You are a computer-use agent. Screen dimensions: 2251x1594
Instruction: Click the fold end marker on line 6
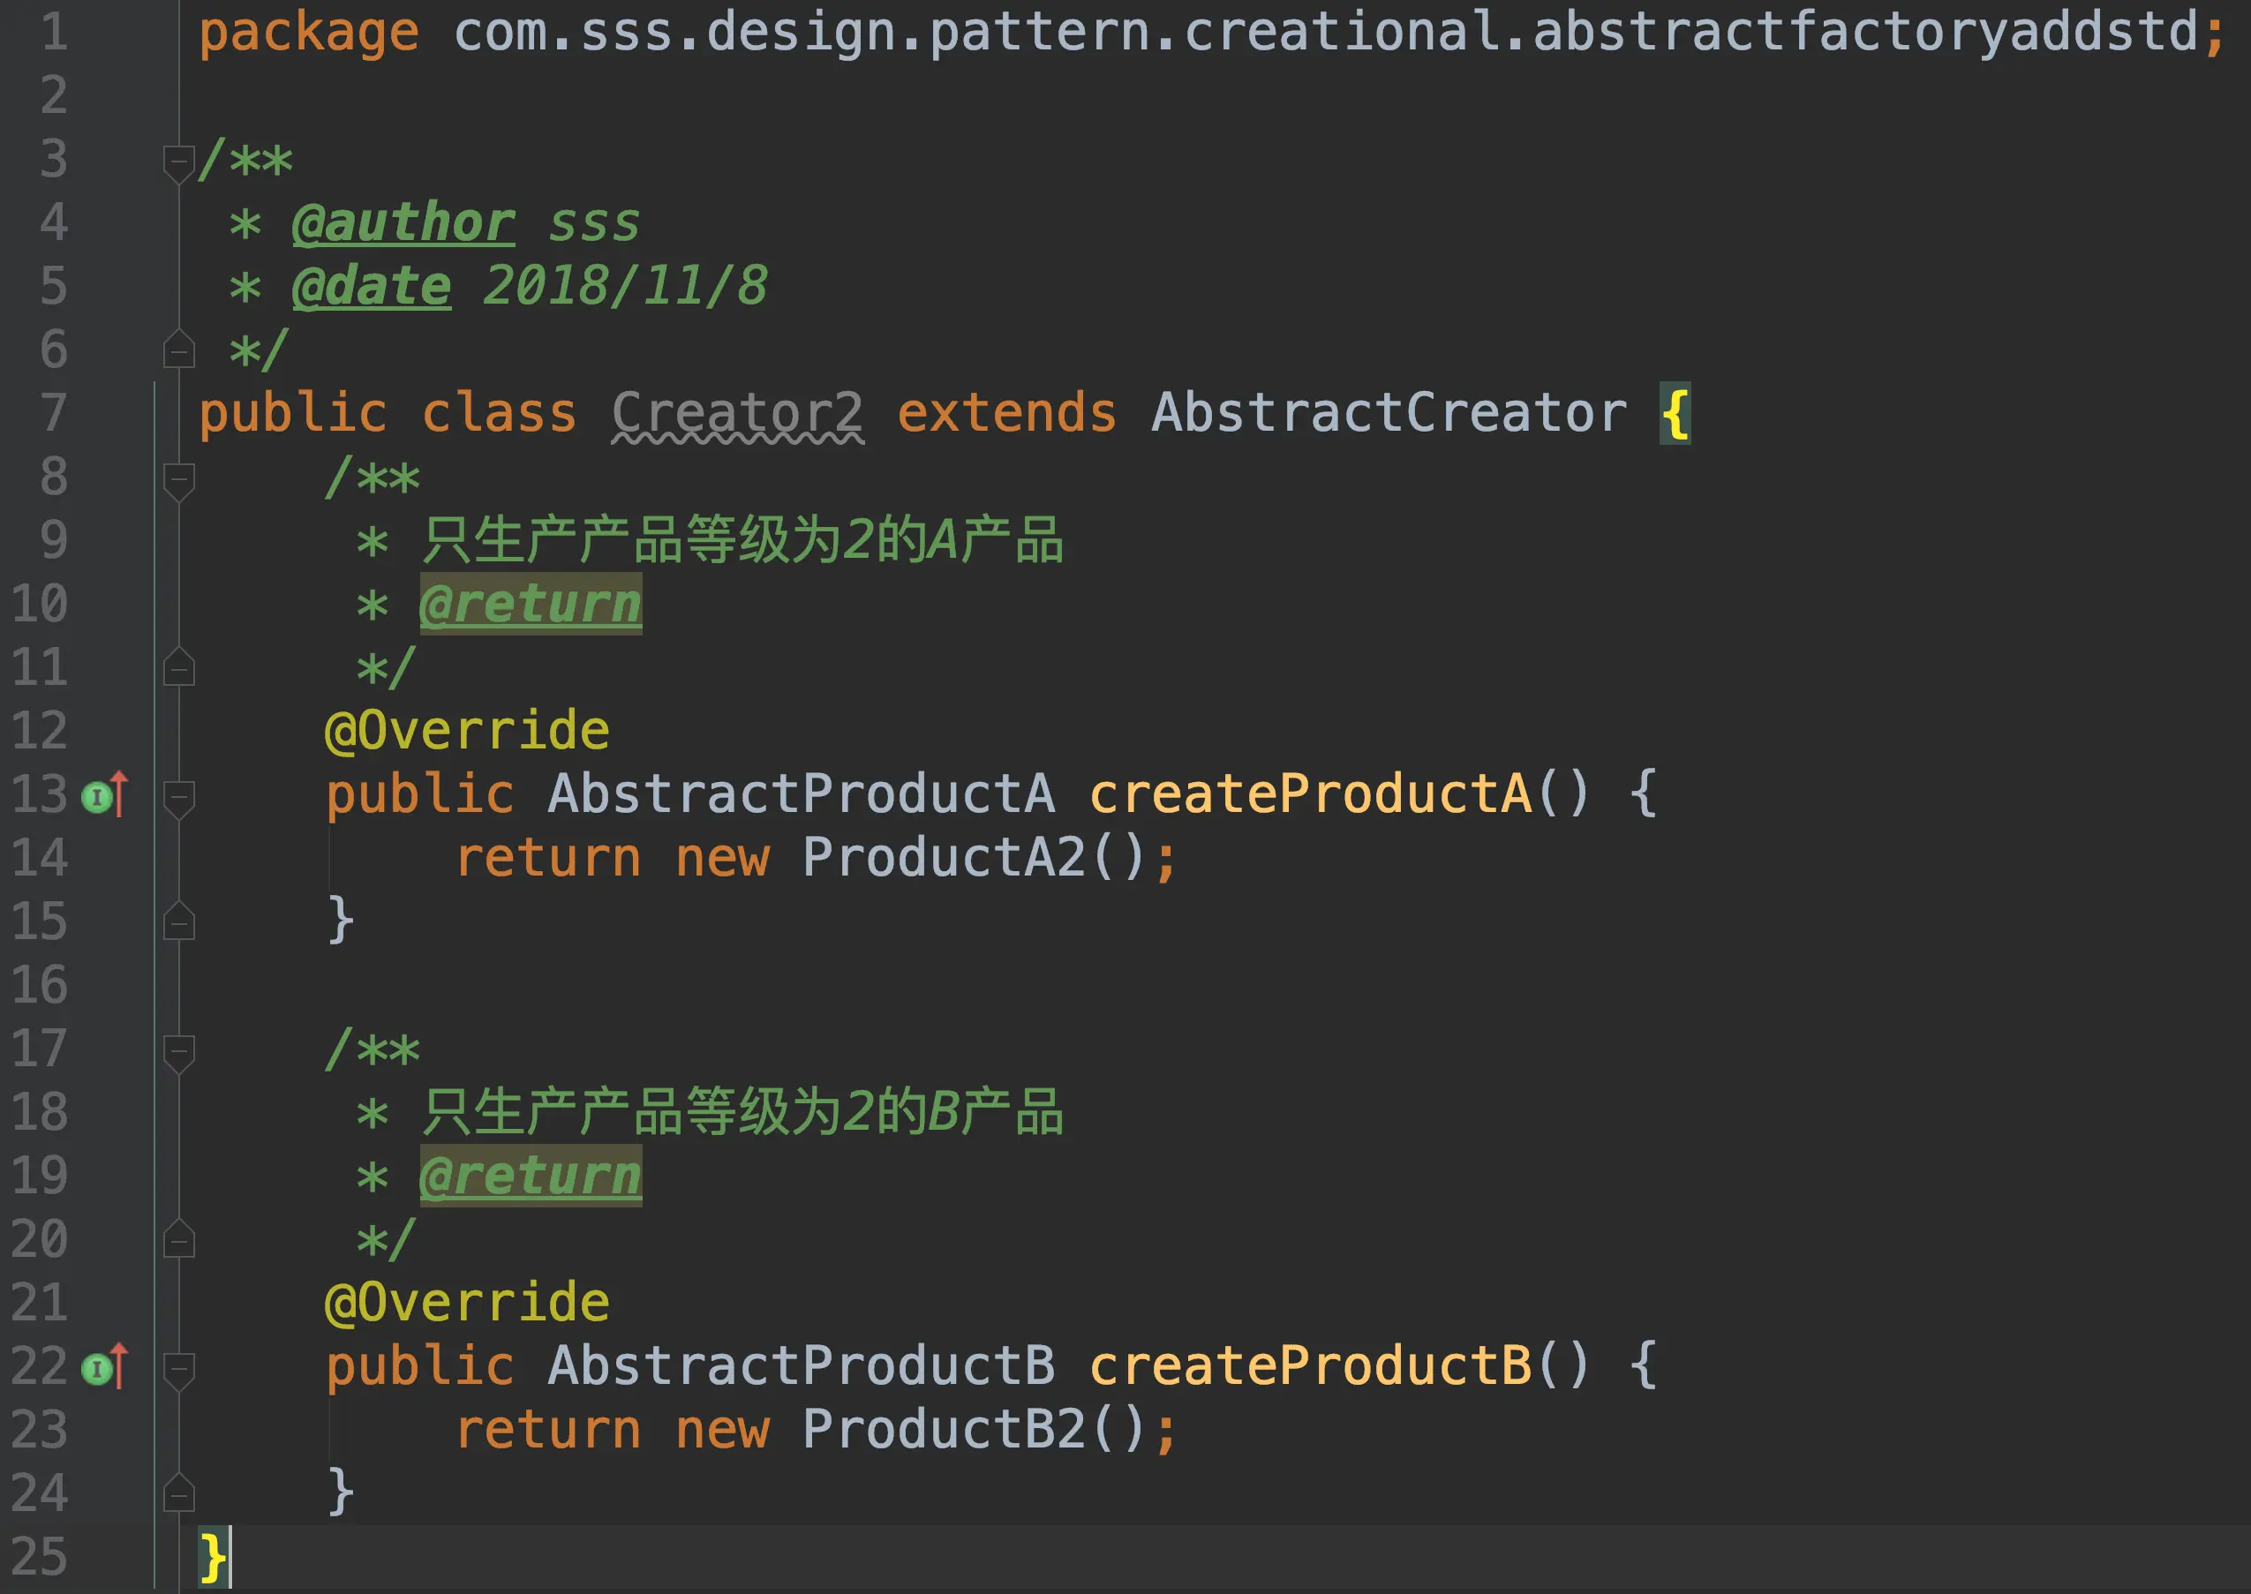[x=177, y=350]
